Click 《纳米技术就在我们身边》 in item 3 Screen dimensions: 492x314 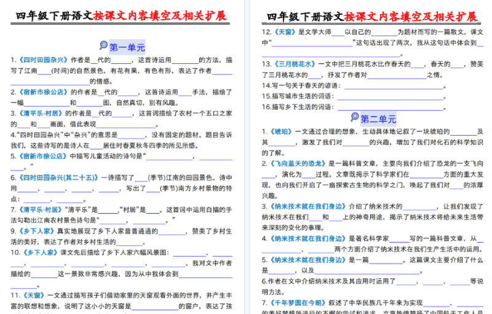pos(307,206)
